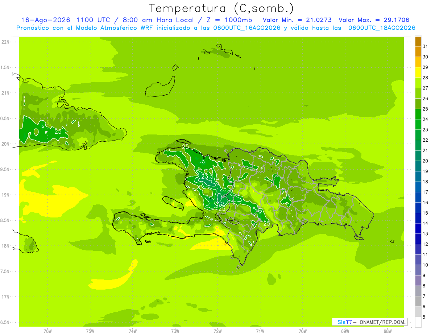Click legend value "25"
The width and height of the screenshot is (435, 336).
coord(425,109)
